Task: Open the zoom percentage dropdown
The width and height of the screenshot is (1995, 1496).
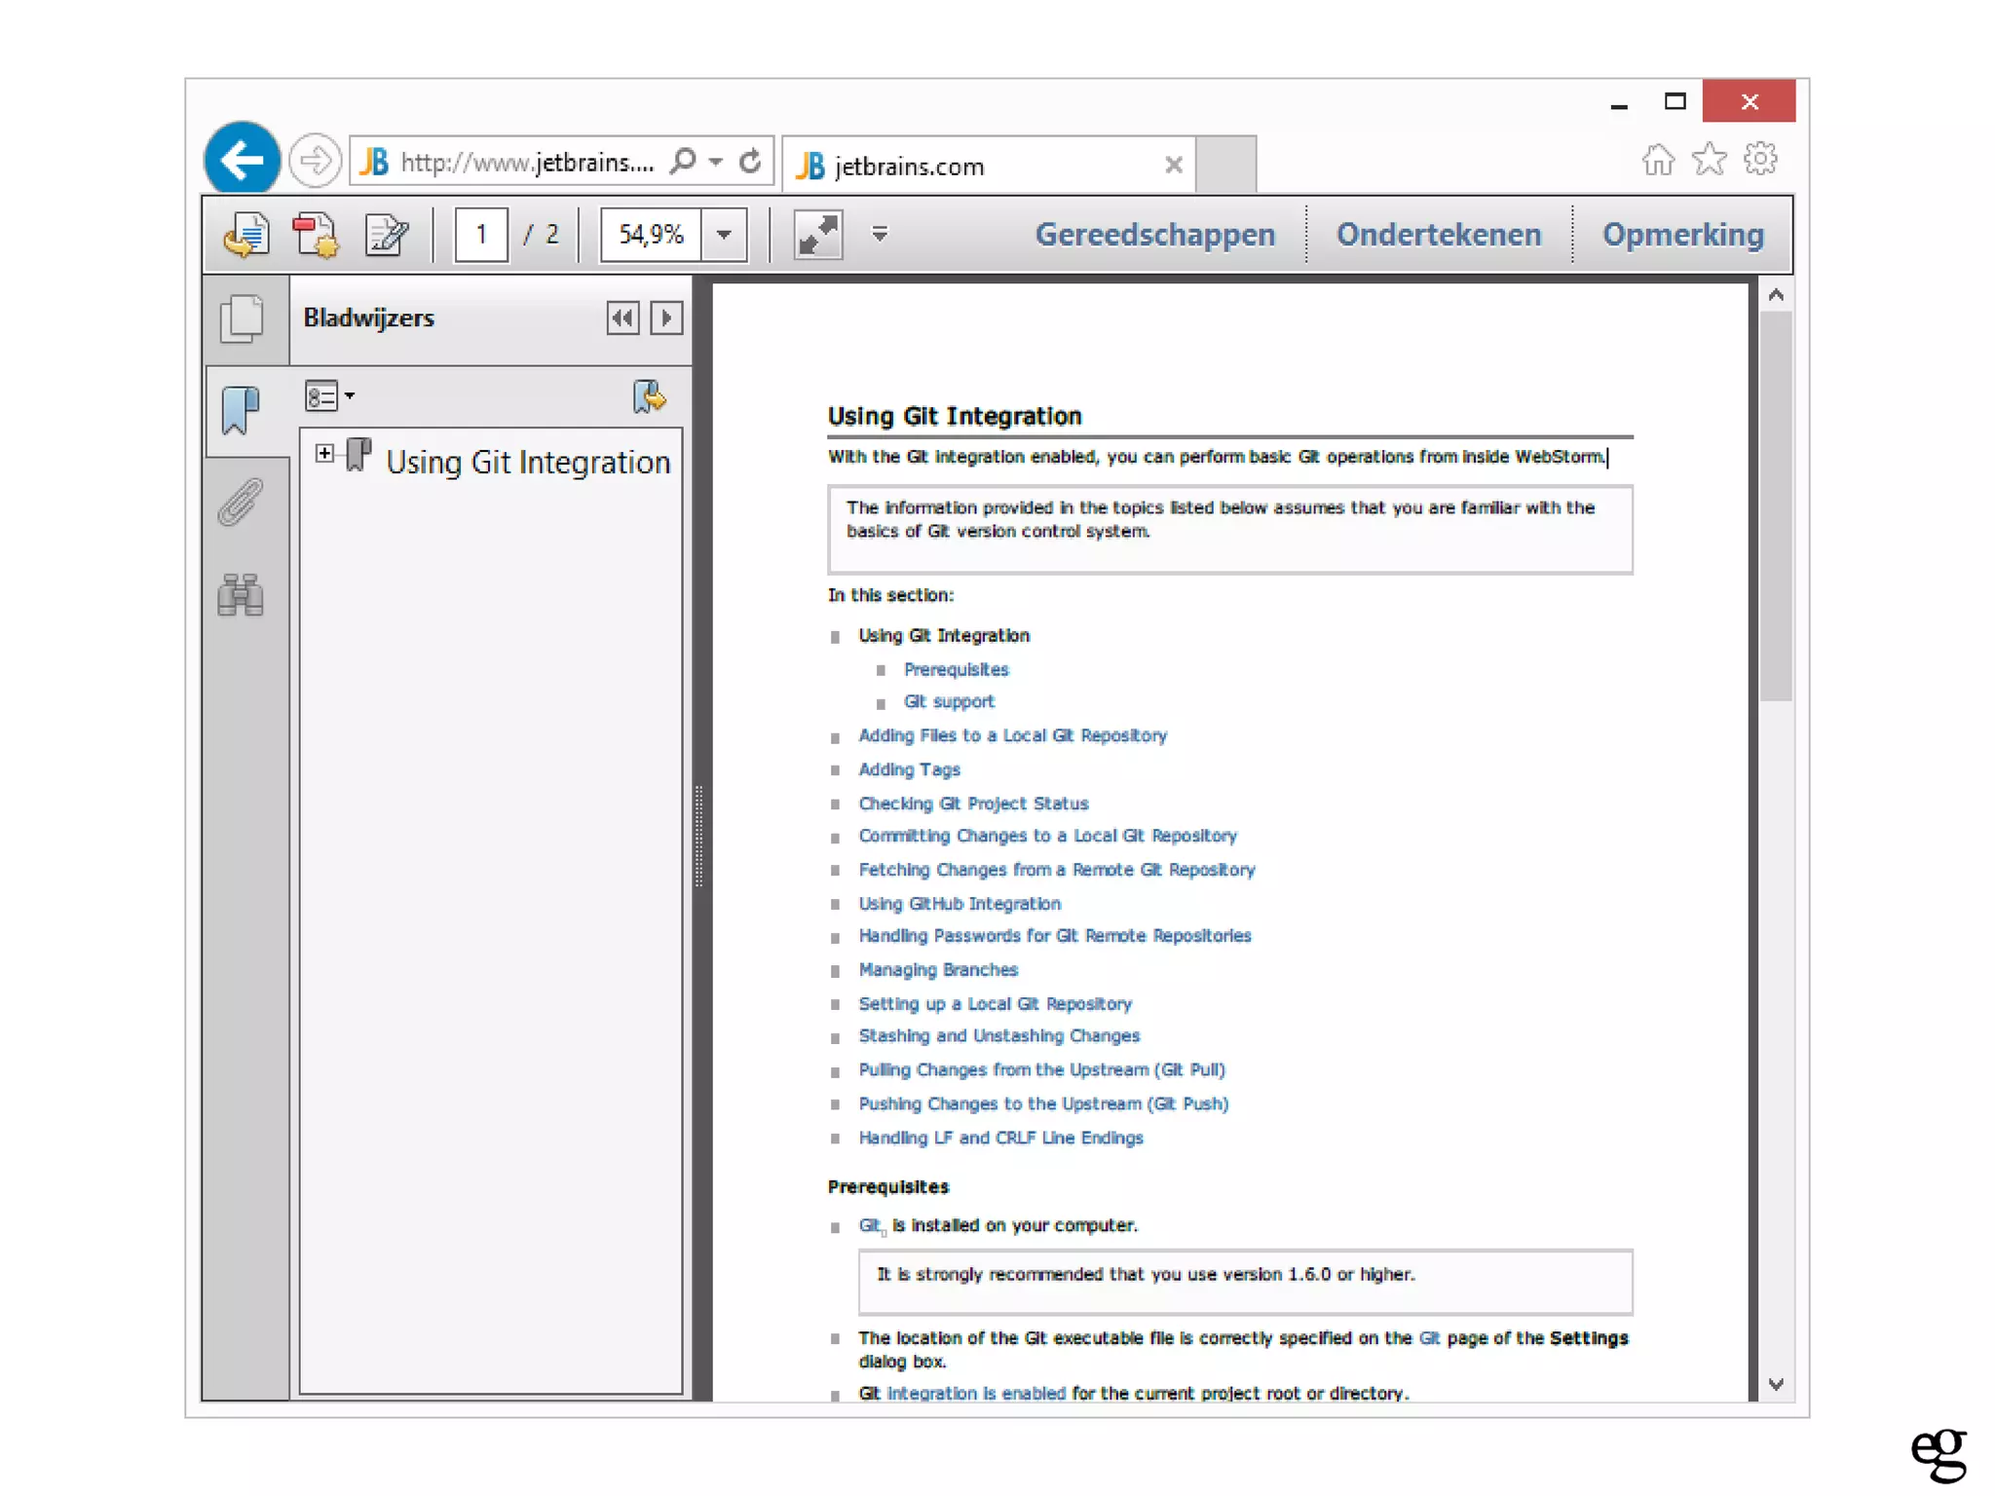Action: coord(724,235)
